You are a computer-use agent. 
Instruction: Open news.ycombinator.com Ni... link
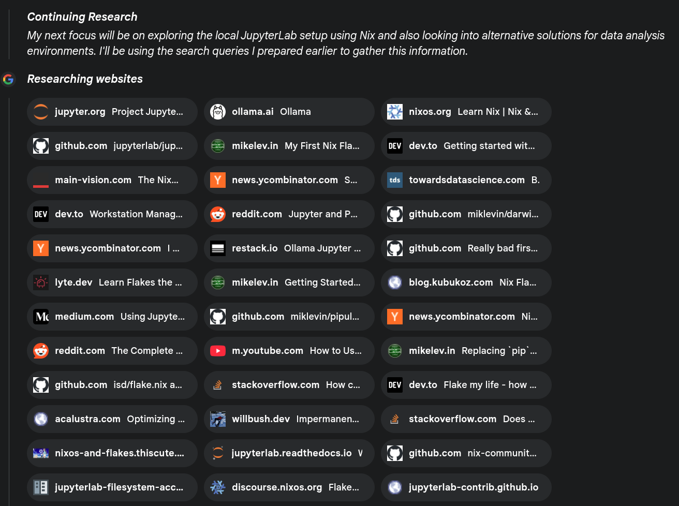point(466,317)
